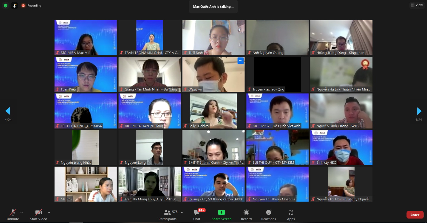This screenshot has width=427, height=223.
Task: Open the more options on Wpay.vn tile
Action: coord(241,61)
